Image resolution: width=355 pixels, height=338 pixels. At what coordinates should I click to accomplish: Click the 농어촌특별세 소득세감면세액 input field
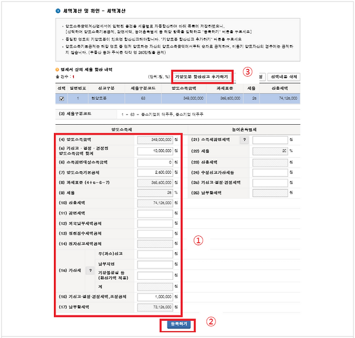[x=270, y=140]
